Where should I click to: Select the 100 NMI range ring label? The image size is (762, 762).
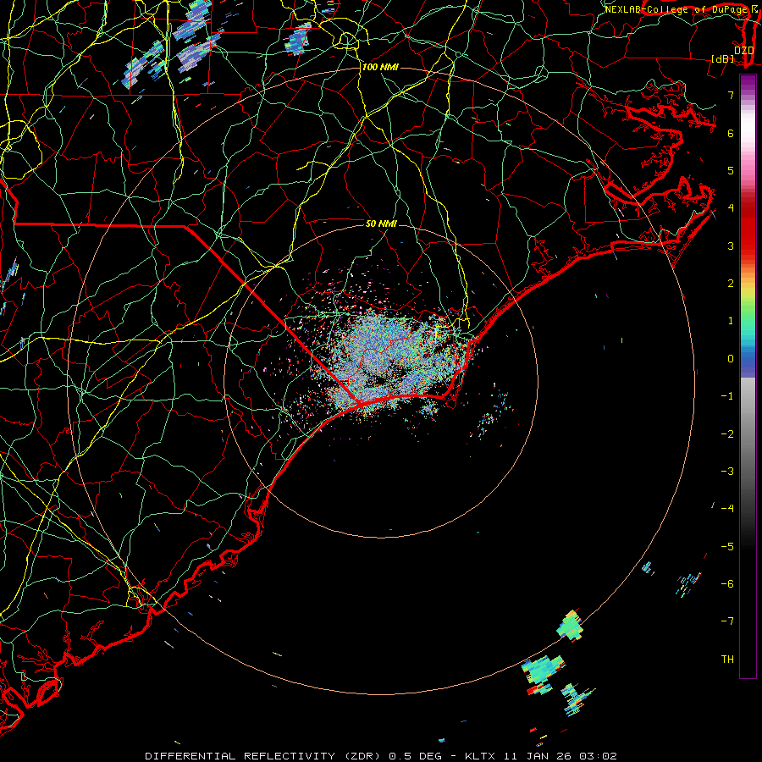pyautogui.click(x=380, y=67)
